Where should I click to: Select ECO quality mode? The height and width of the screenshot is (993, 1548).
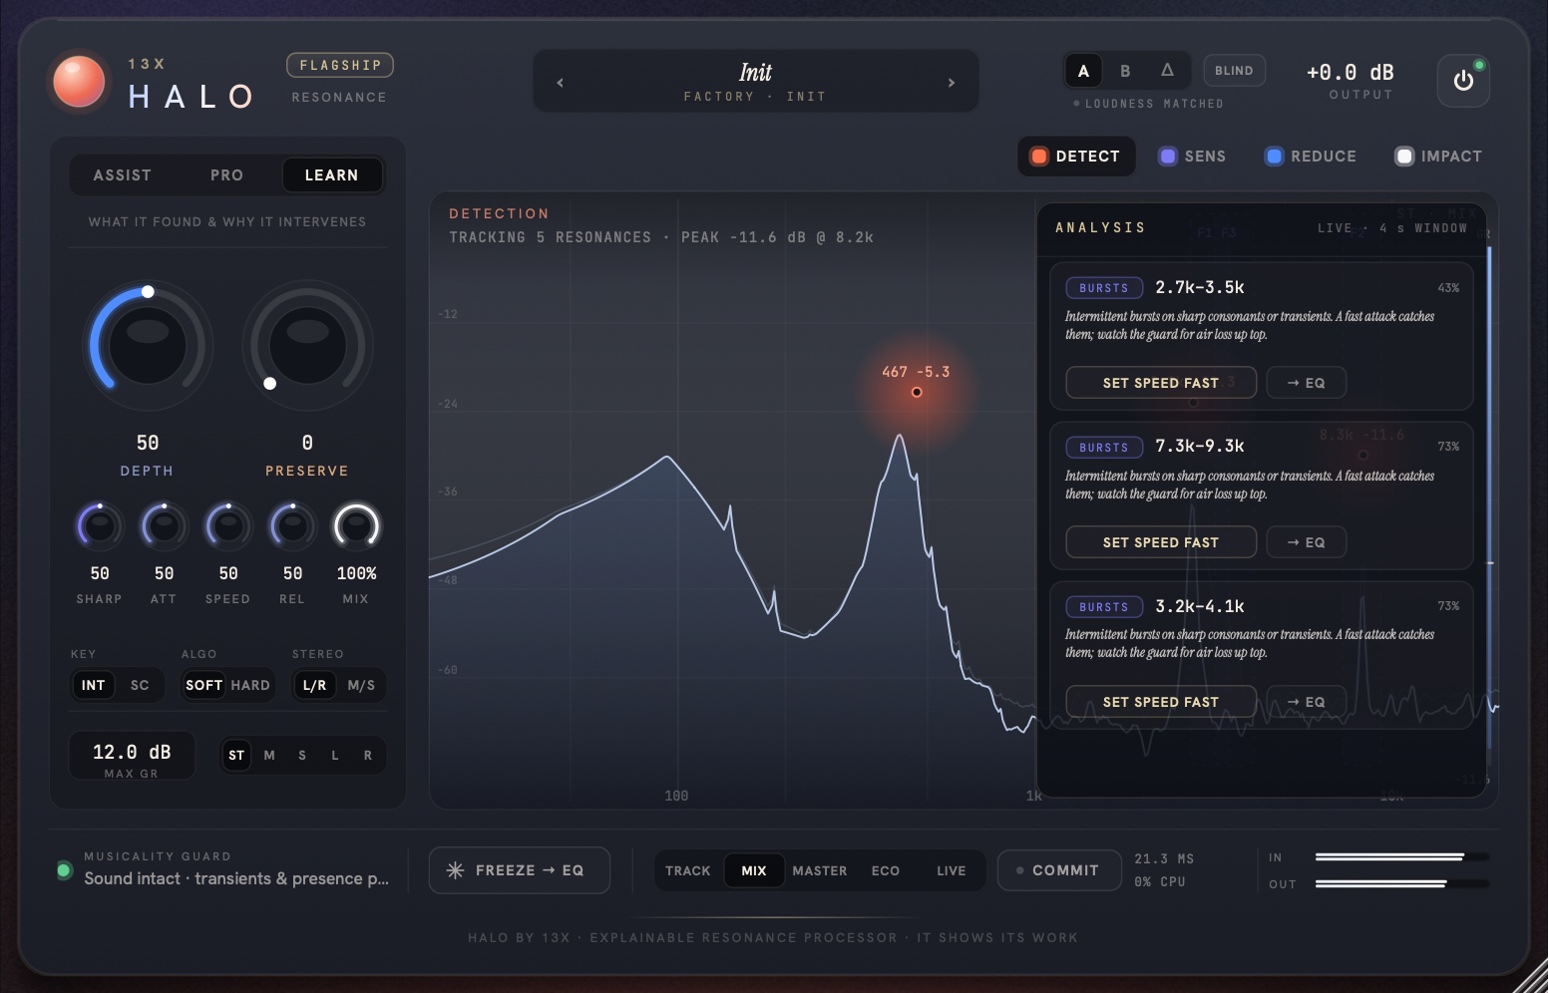pyautogui.click(x=886, y=870)
